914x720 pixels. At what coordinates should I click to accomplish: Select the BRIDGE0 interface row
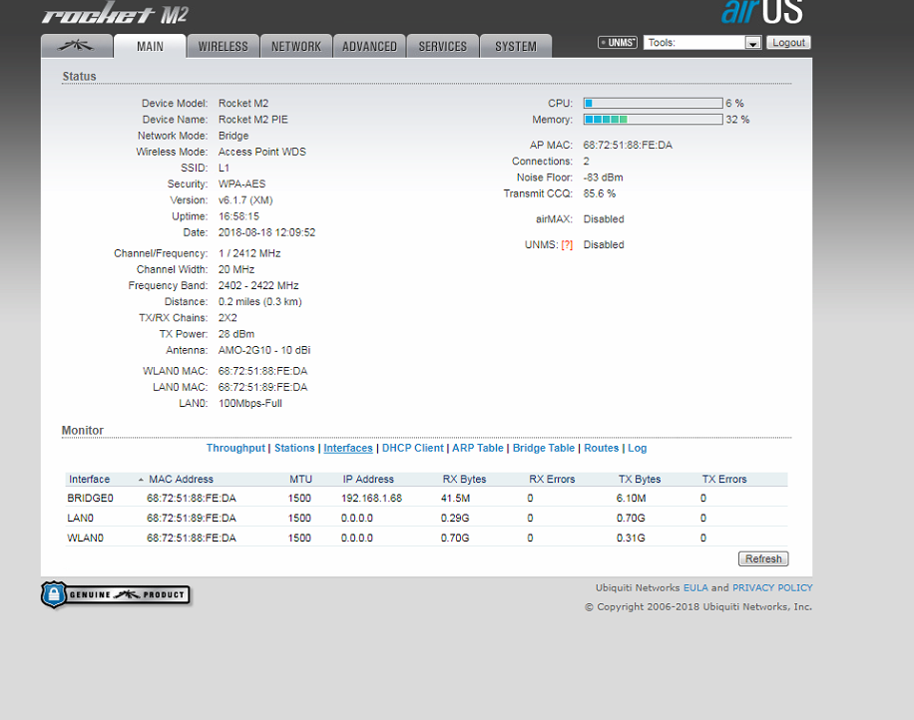click(426, 498)
